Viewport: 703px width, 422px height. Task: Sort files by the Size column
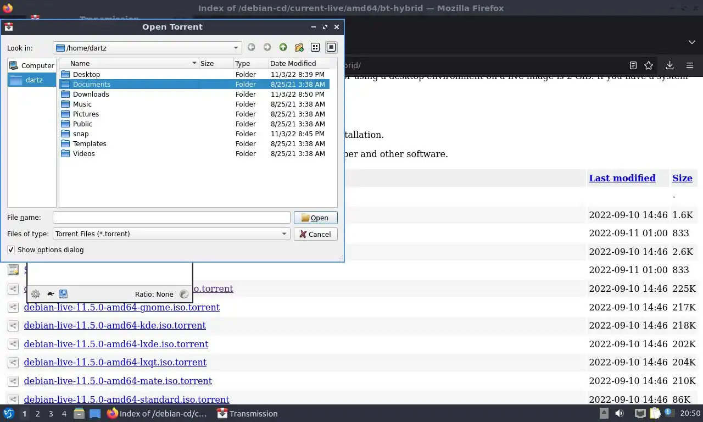(x=216, y=63)
